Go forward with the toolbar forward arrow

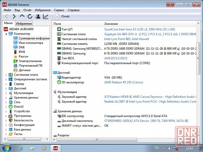[x=14, y=16]
